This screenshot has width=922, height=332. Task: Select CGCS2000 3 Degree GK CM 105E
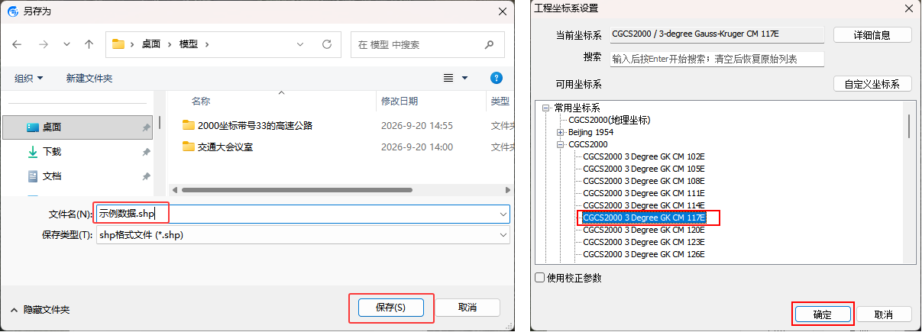643,169
